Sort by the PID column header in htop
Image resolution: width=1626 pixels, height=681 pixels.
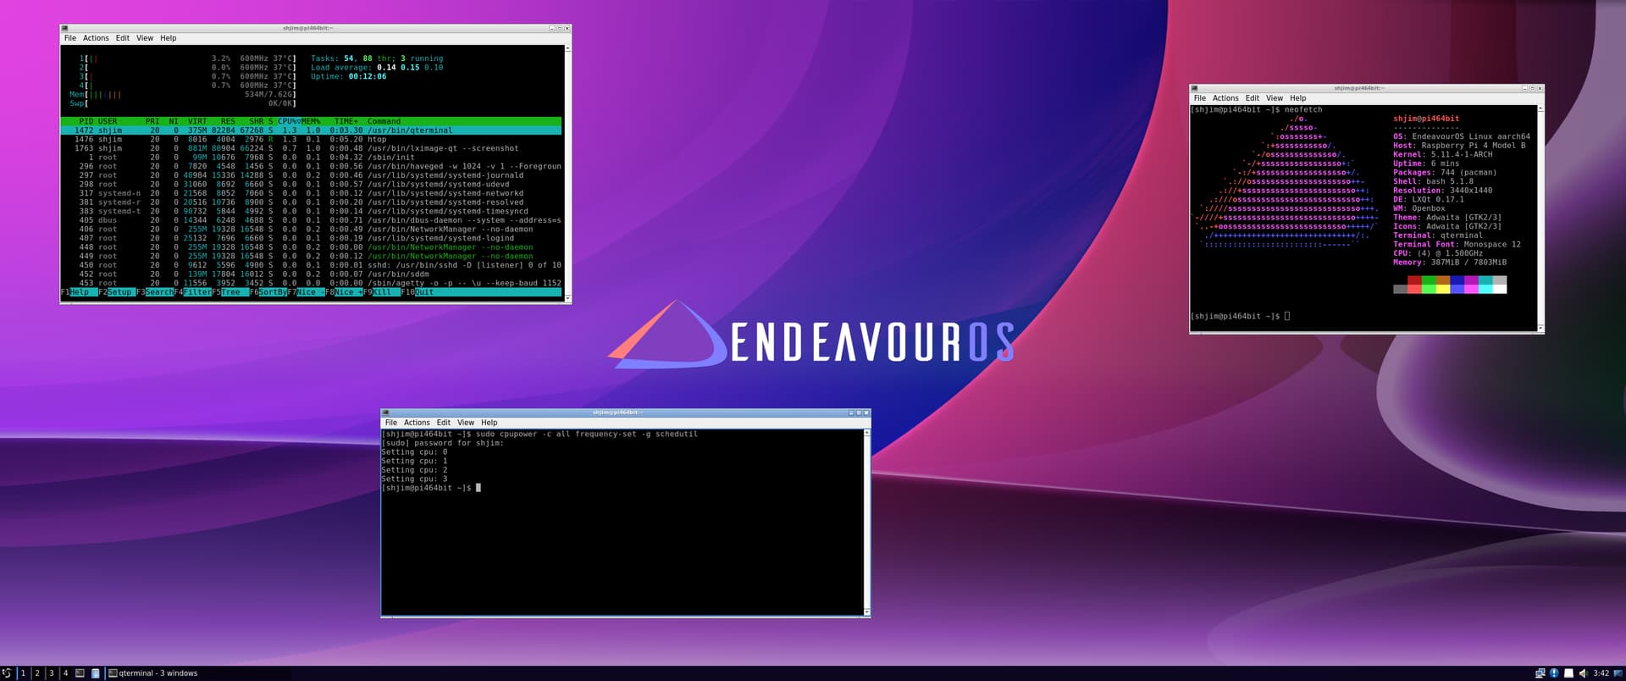86,121
